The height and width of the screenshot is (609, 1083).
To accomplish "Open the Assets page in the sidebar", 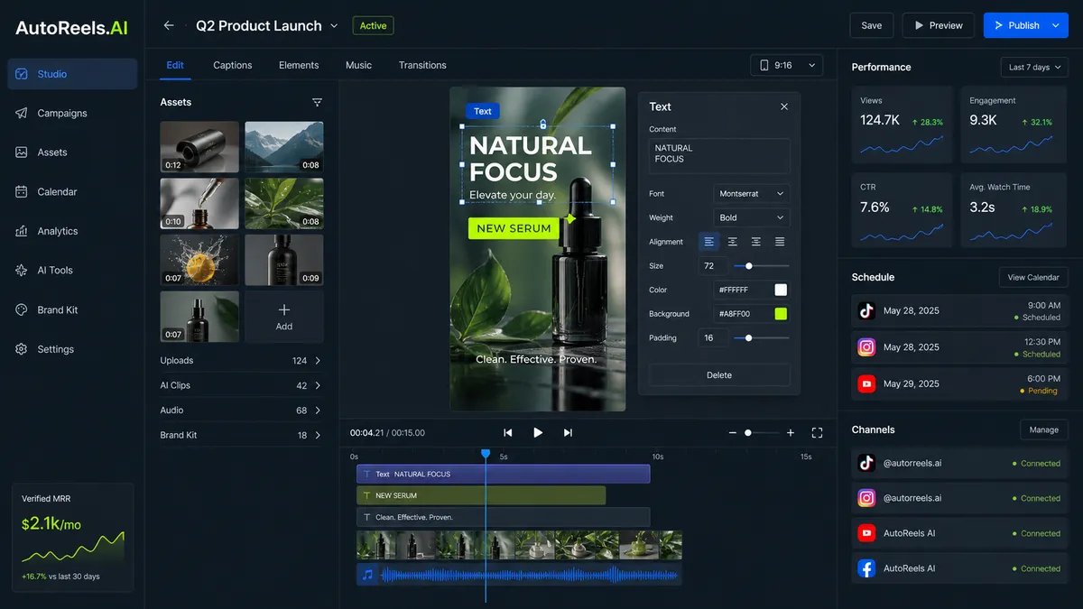I will [x=72, y=152].
